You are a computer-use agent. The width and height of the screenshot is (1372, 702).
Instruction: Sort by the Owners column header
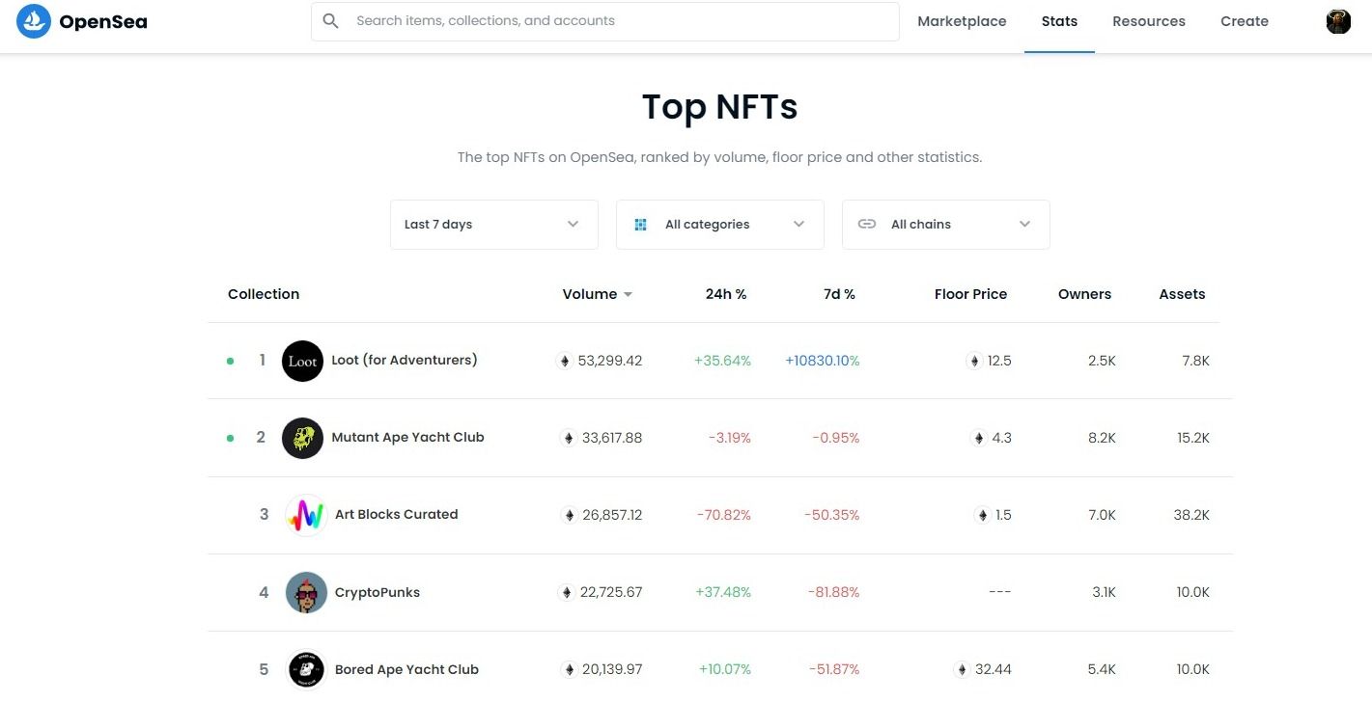pyautogui.click(x=1084, y=294)
